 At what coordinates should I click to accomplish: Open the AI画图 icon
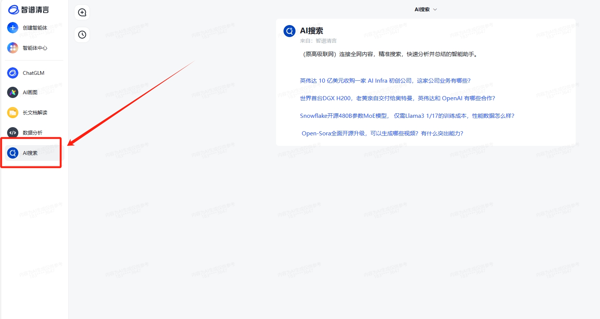tap(13, 92)
